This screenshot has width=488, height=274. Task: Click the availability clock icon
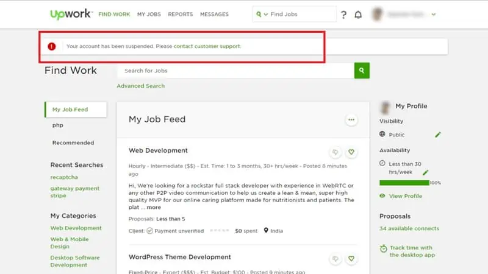click(x=382, y=163)
